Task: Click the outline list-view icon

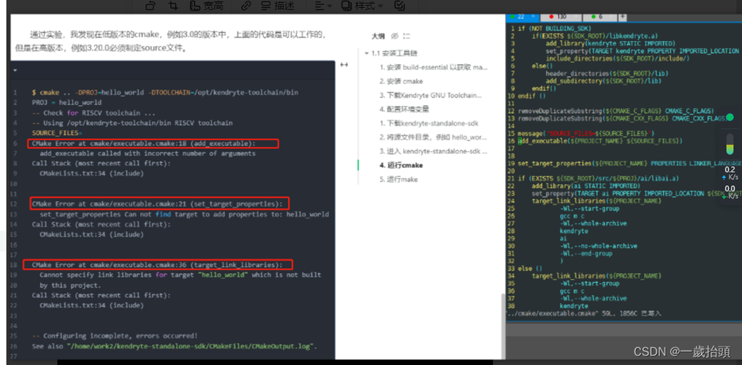Action: tap(406, 36)
